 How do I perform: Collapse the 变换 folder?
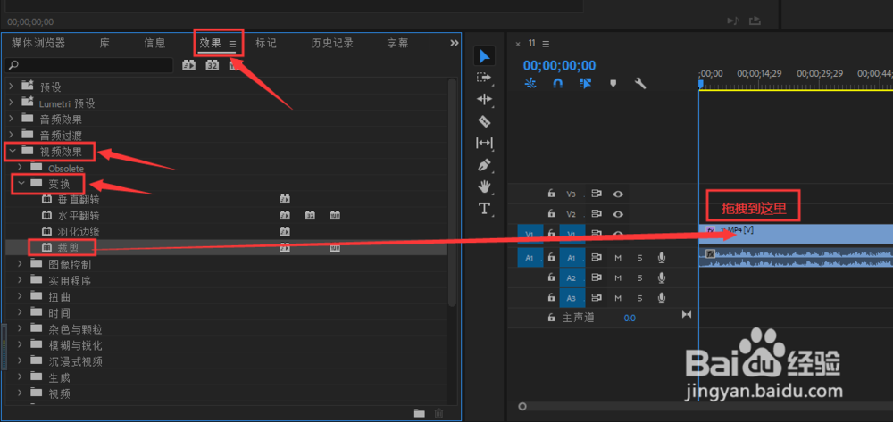tap(21, 183)
